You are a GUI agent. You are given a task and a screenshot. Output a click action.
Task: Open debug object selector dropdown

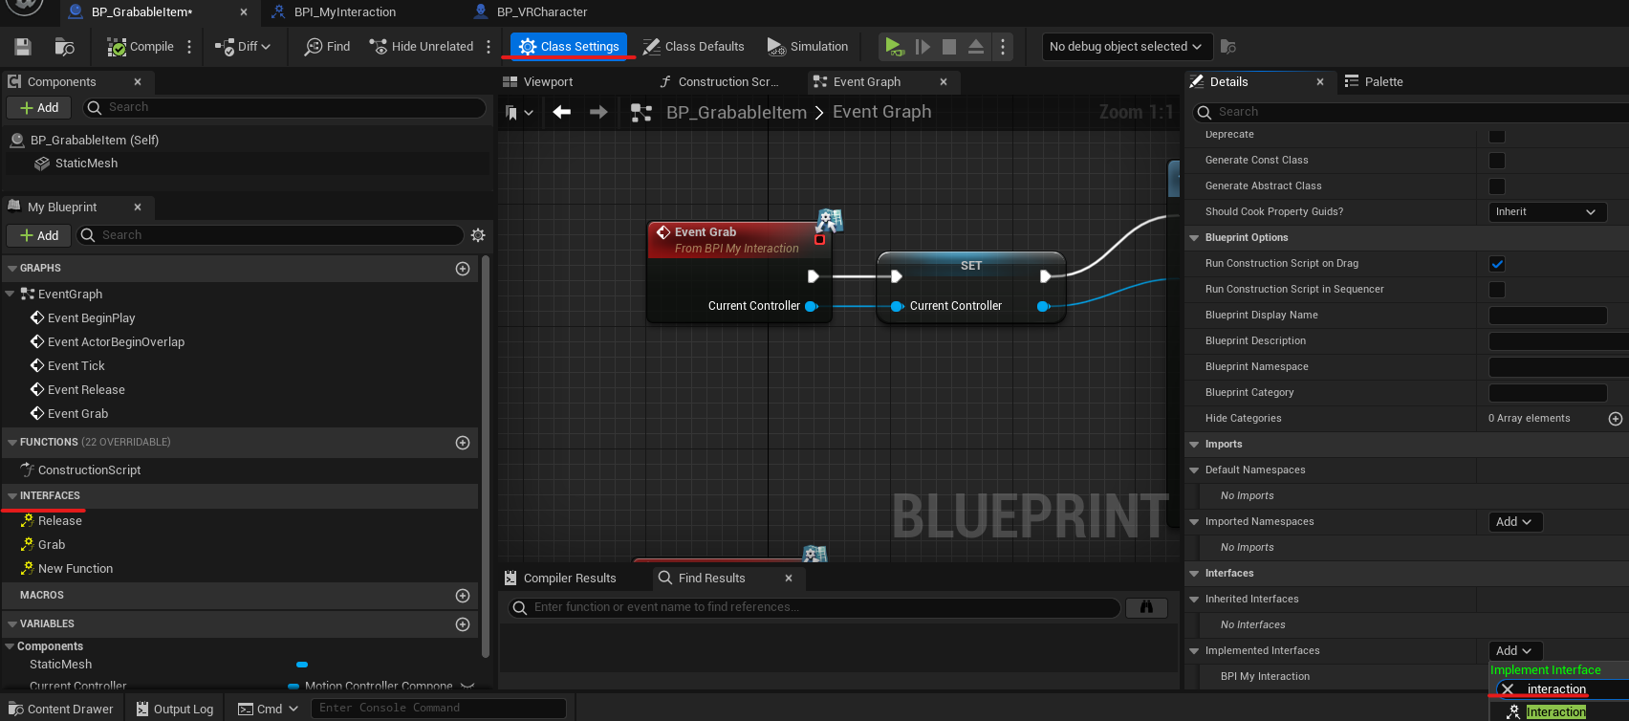click(x=1125, y=47)
